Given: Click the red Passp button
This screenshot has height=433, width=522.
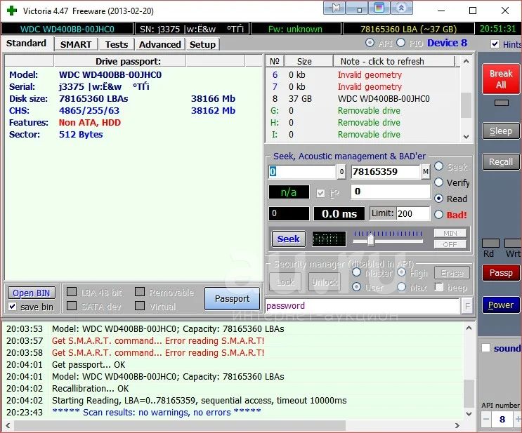Looking at the screenshot, I should (x=501, y=273).
